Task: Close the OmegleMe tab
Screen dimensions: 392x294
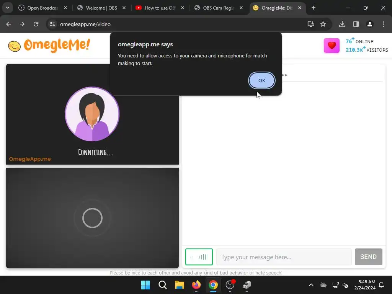Action: coord(299,8)
